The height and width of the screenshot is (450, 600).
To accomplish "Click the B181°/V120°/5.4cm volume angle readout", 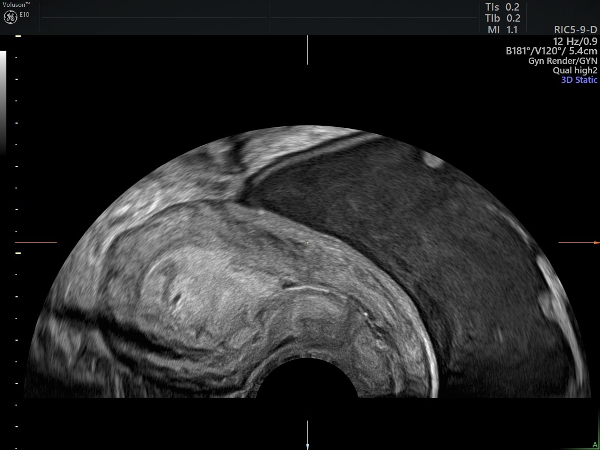I will tap(551, 50).
